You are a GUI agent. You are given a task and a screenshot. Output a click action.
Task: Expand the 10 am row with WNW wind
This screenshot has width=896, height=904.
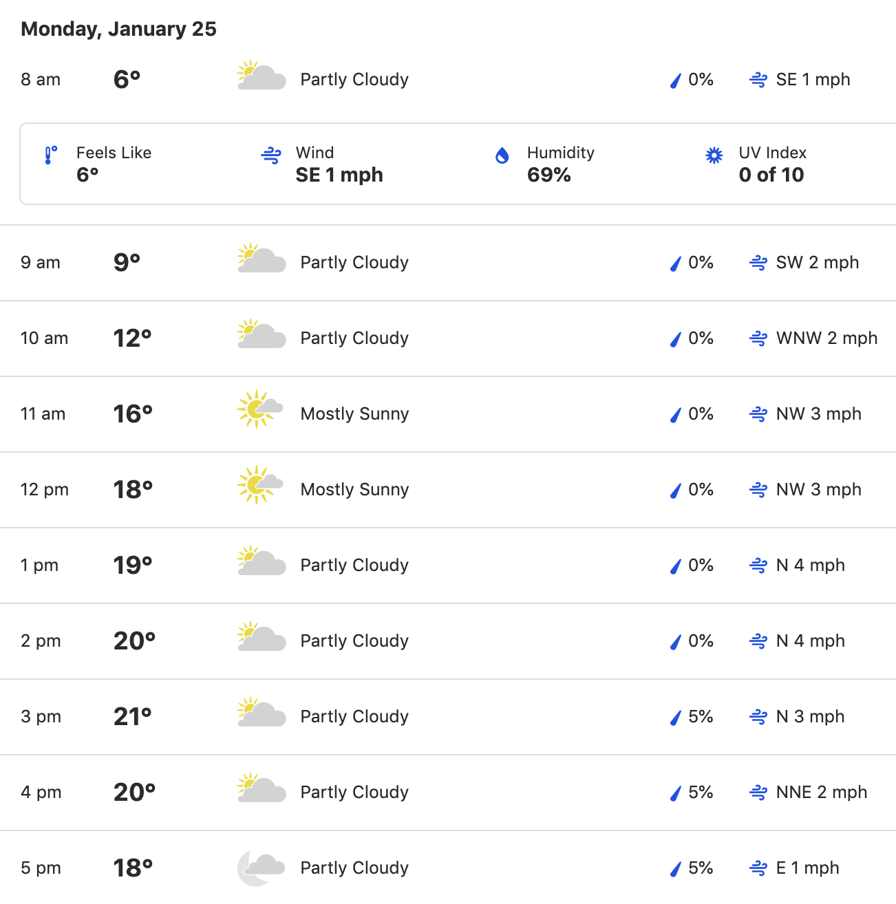pyautogui.click(x=448, y=338)
